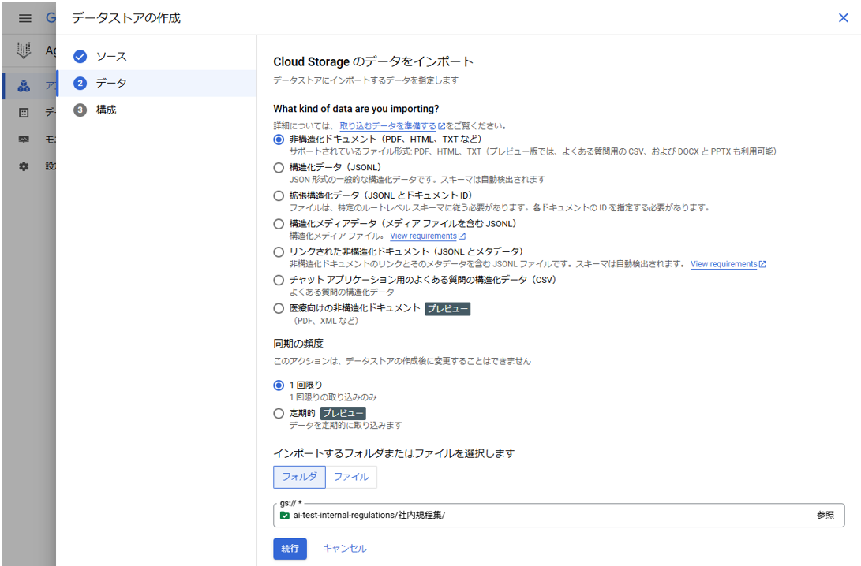Click the 続行 button
This screenshot has height=566, width=861.
(x=290, y=549)
